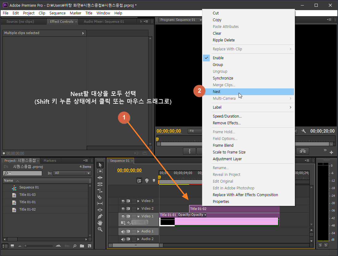Image resolution: width=338 pixels, height=256 pixels.
Task: Pick the Hand tool
Action: tap(100, 223)
